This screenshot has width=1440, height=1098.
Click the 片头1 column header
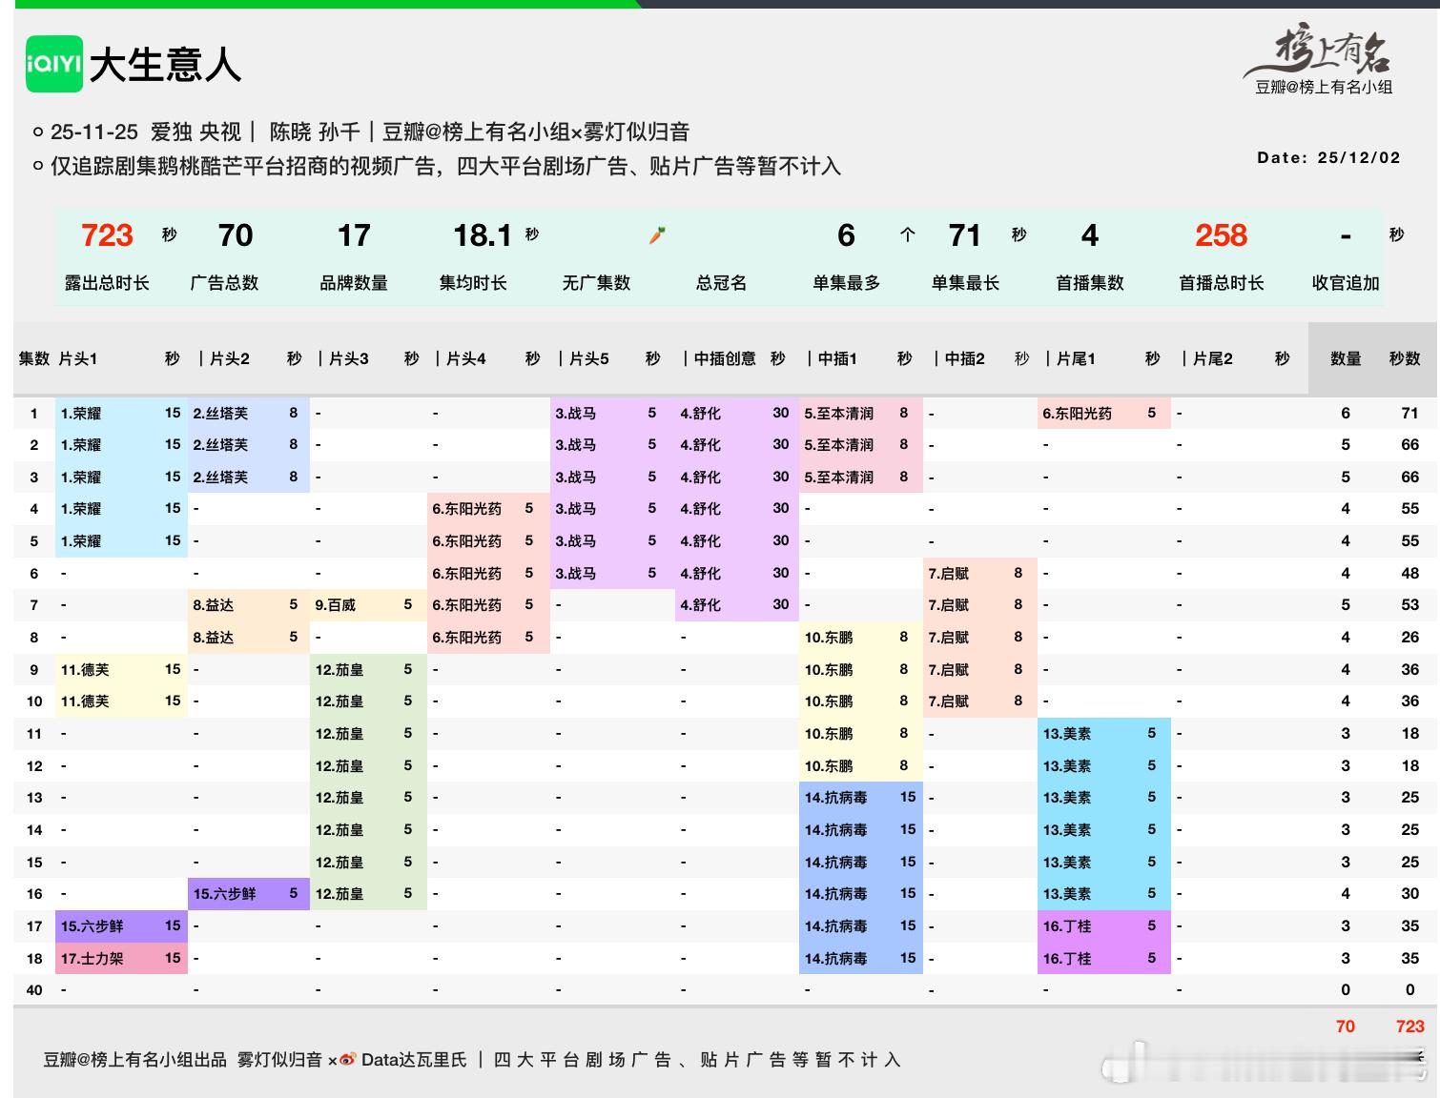78,358
